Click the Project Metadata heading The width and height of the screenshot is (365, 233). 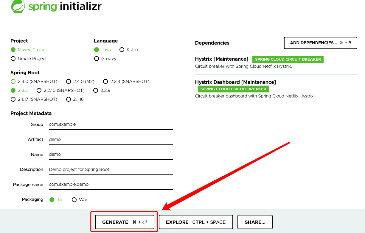pos(31,113)
